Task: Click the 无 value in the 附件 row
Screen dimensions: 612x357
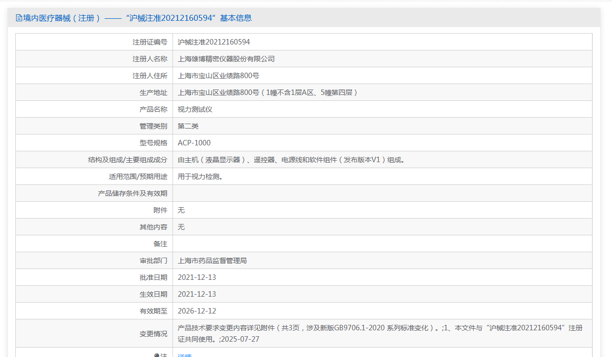Action: (181, 210)
